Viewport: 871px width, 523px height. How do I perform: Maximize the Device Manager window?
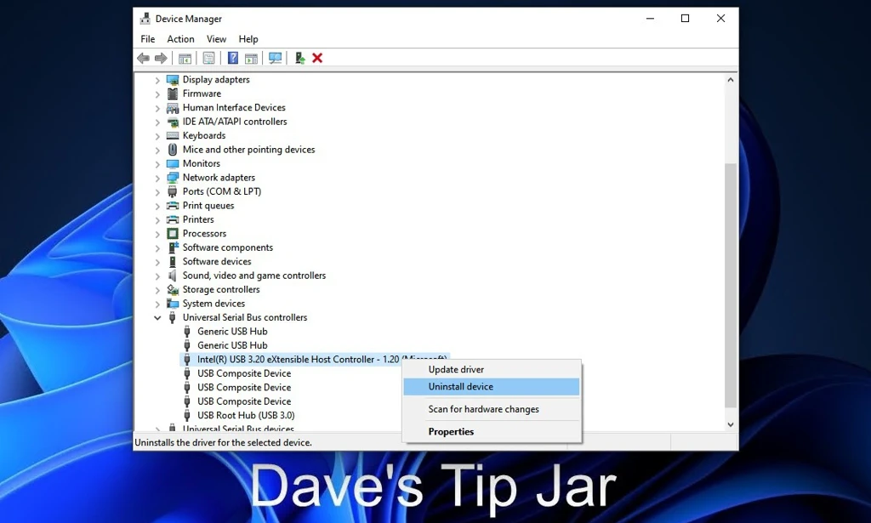pyautogui.click(x=686, y=19)
